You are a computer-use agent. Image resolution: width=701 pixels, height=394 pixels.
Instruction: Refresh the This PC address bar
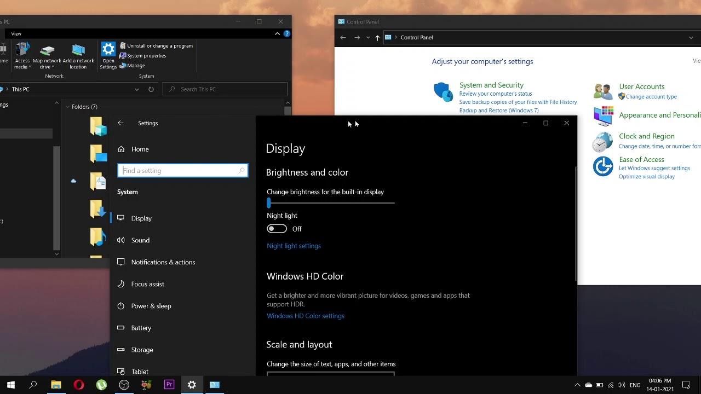pyautogui.click(x=151, y=89)
